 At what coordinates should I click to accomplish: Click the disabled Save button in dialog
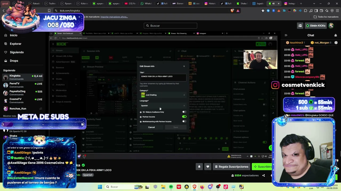tap(176, 127)
